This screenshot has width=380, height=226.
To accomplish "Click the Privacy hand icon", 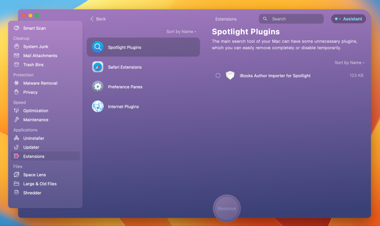I will point(17,92).
